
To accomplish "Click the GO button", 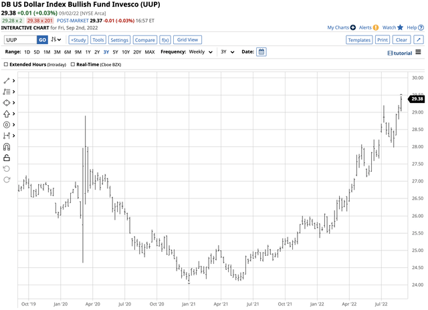I will (42, 40).
